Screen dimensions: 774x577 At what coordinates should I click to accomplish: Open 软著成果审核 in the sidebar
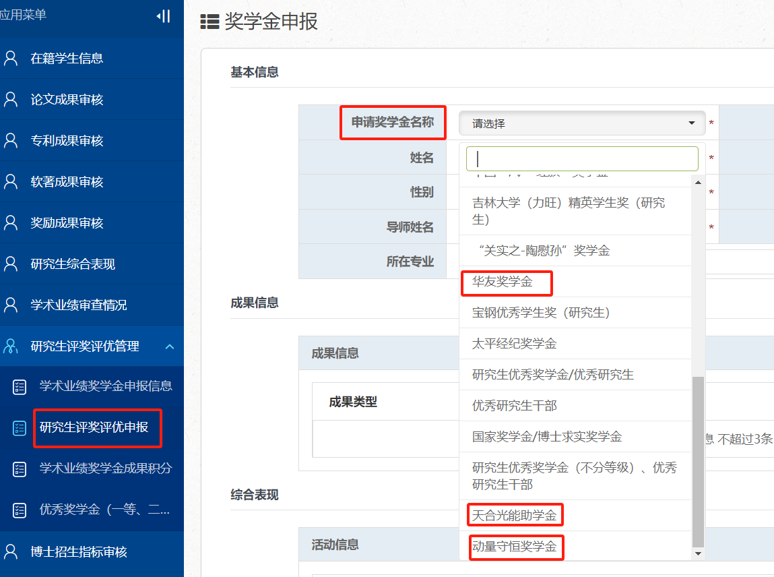click(x=67, y=182)
